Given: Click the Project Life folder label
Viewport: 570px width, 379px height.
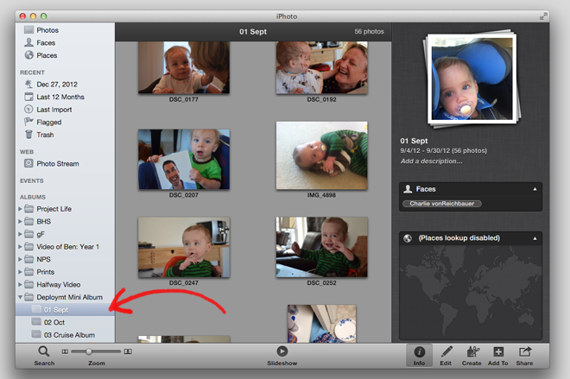Looking at the screenshot, I should tap(54, 209).
